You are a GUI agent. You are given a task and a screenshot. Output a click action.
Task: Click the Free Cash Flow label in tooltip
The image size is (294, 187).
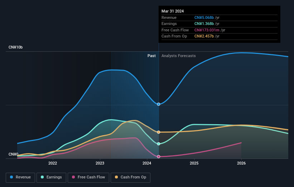pos(175,30)
